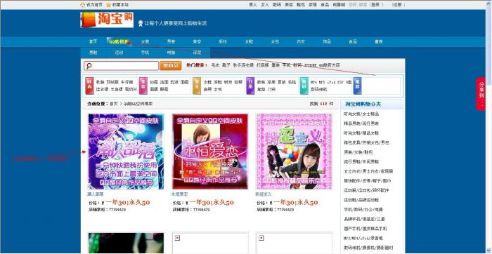
Task: Open the highlighted QQ酷模板 navigation tab
Action: [119, 41]
